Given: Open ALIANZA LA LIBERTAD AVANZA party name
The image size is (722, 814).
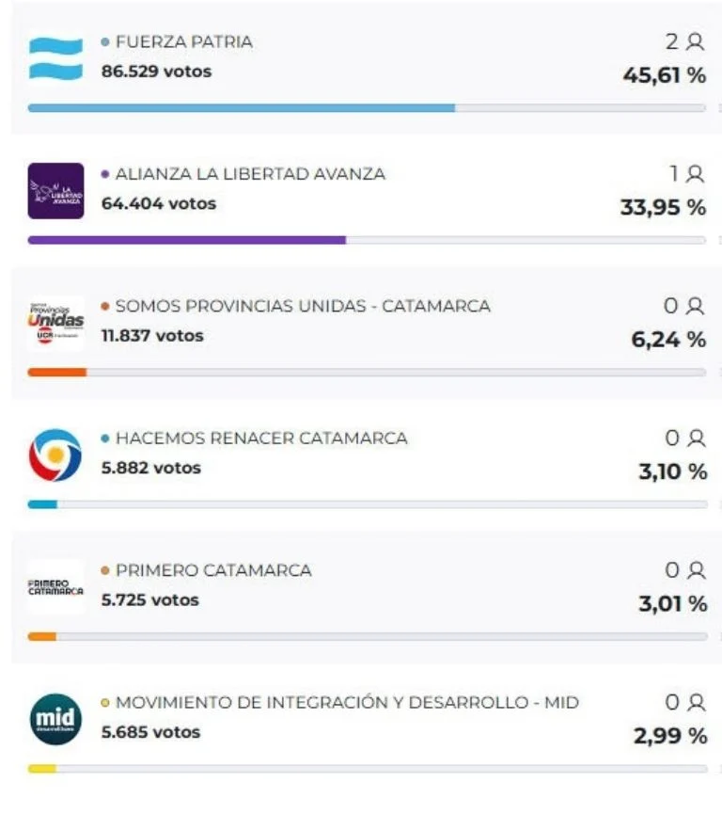Looking at the screenshot, I should (250, 174).
